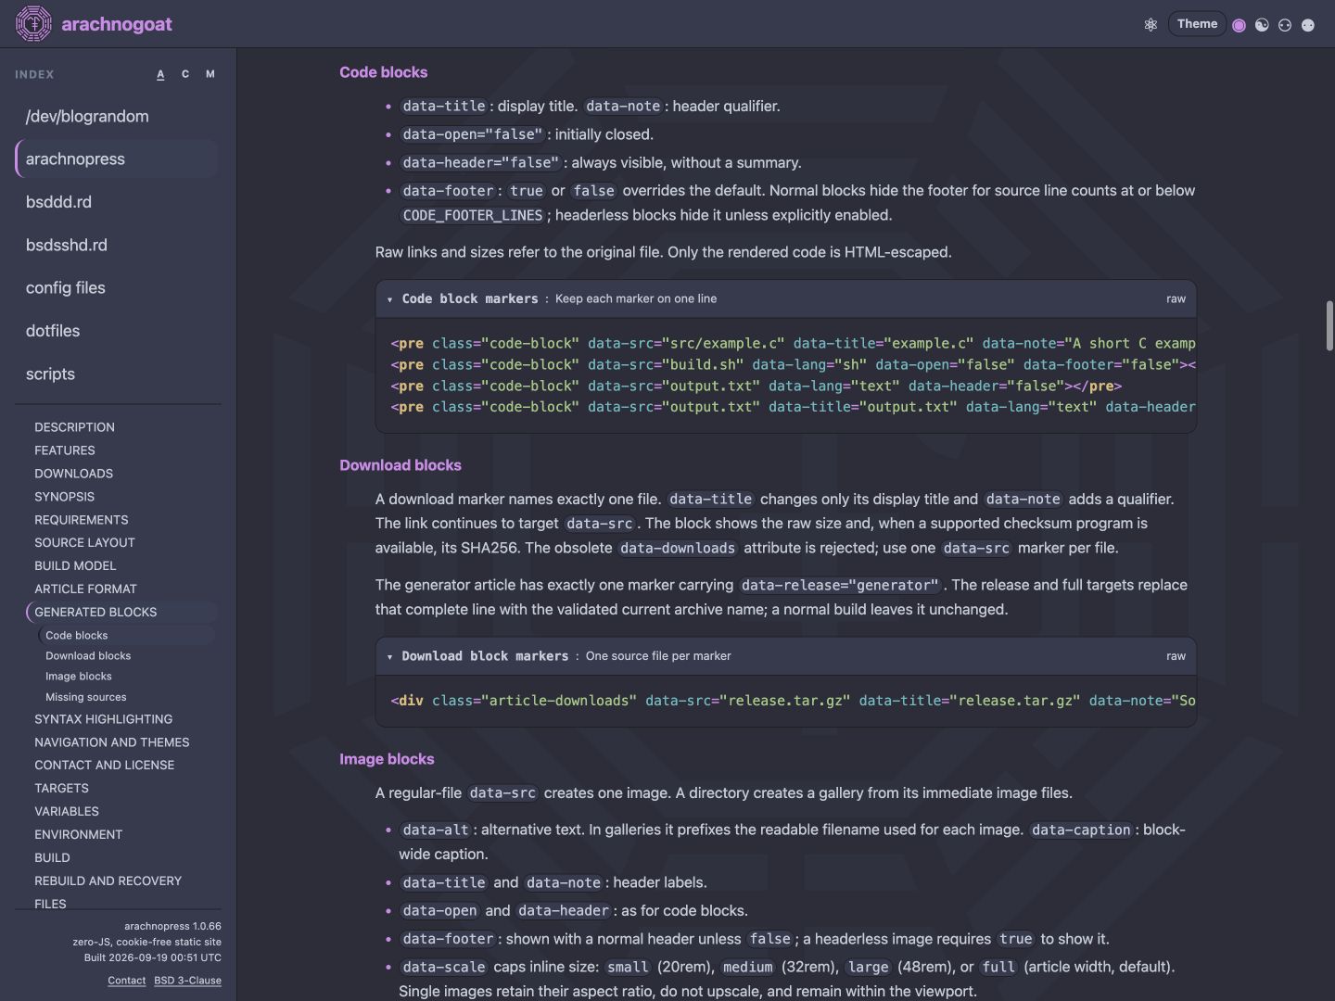The width and height of the screenshot is (1335, 1001).
Task: Click the 'data-caption' inline code
Action: [x=1081, y=830]
